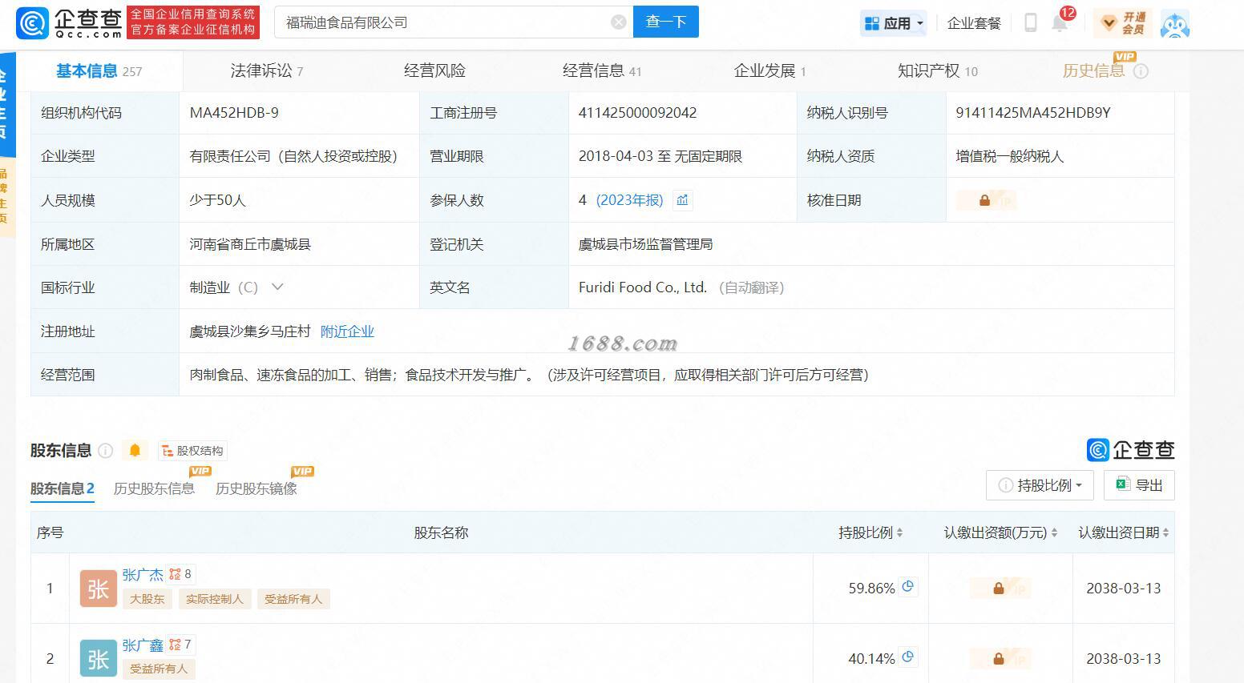Switch to 经营信息 tab

[602, 71]
